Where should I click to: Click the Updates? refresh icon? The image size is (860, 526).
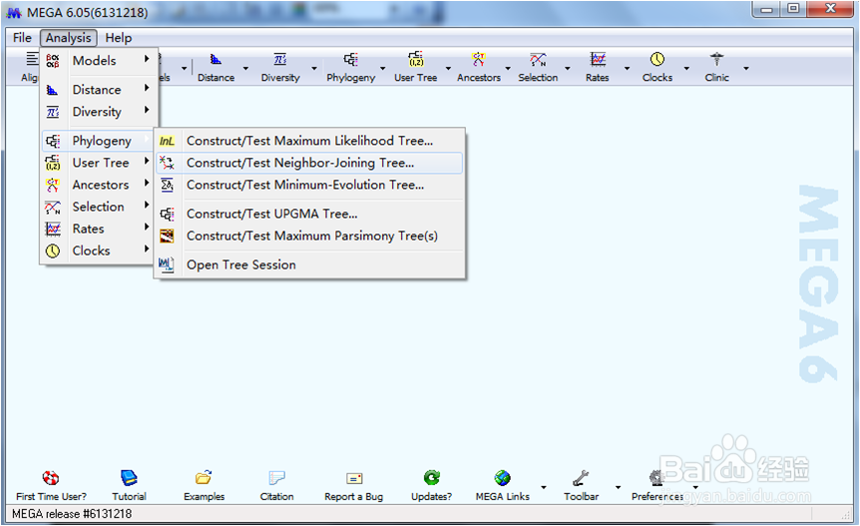[x=432, y=478]
